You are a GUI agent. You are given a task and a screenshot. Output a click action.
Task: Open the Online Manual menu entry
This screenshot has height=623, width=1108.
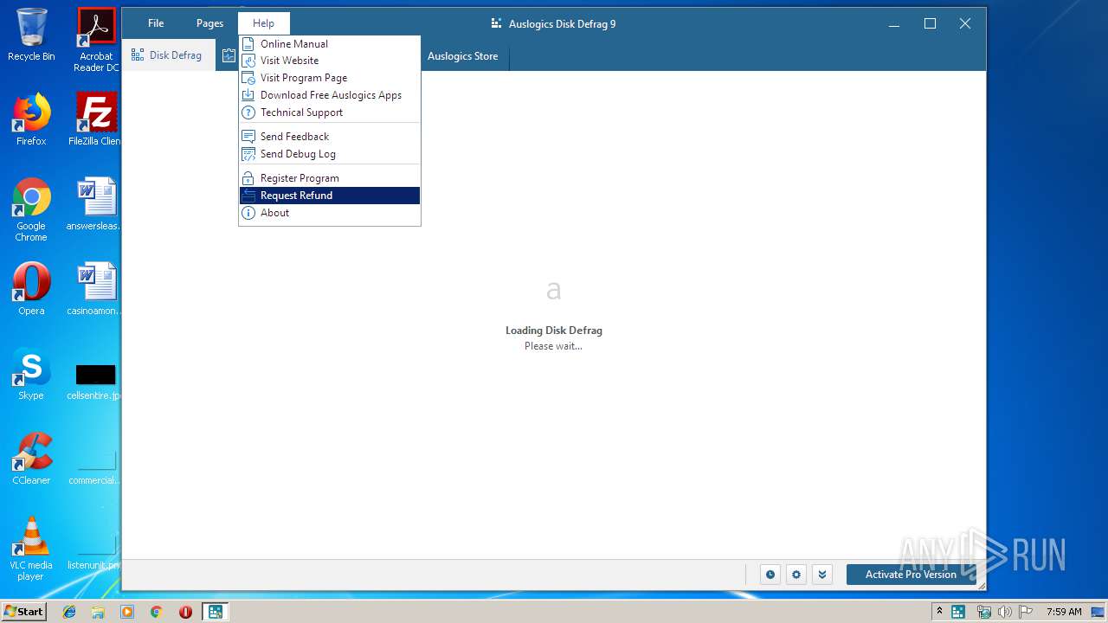[x=329, y=43]
